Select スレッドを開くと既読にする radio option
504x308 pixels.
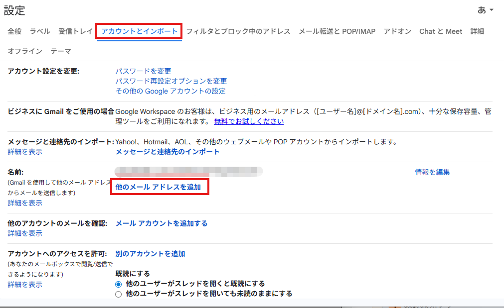(x=119, y=284)
